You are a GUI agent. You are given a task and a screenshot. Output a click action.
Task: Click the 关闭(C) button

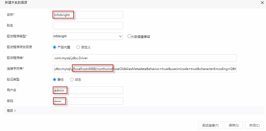[x=254, y=125]
